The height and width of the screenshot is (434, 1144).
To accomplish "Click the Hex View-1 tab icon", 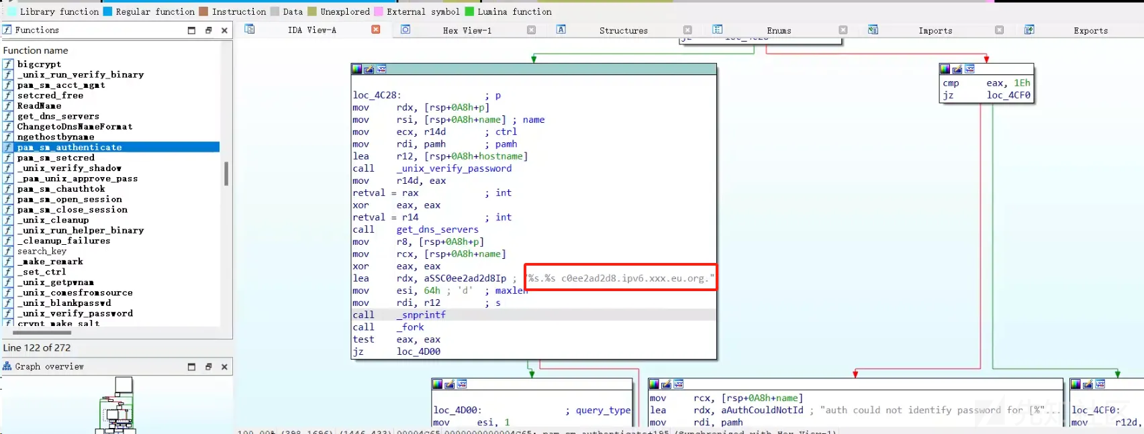I will click(x=406, y=30).
